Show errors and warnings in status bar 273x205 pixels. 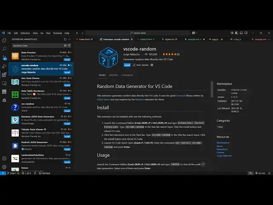pos(26,173)
